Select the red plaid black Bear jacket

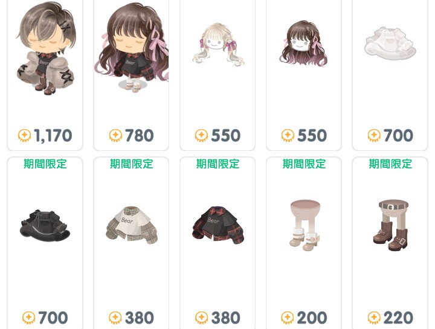coord(218,225)
